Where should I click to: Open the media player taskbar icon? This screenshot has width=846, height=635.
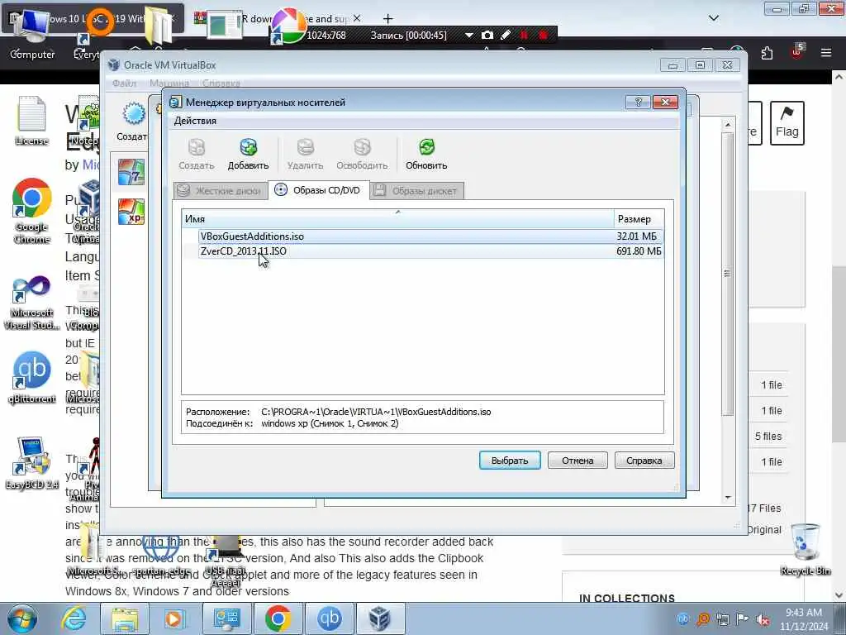point(173,618)
